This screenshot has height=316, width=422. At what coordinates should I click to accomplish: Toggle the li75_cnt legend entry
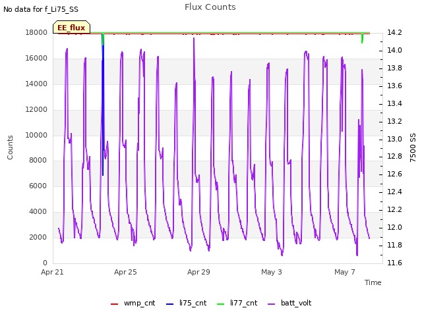pyautogui.click(x=186, y=303)
